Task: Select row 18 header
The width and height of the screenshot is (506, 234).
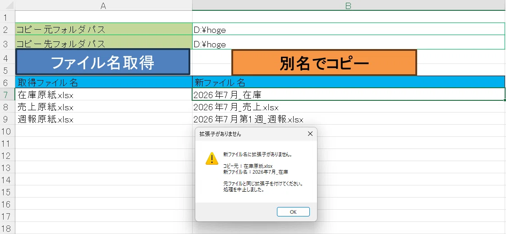Action: tap(7, 228)
